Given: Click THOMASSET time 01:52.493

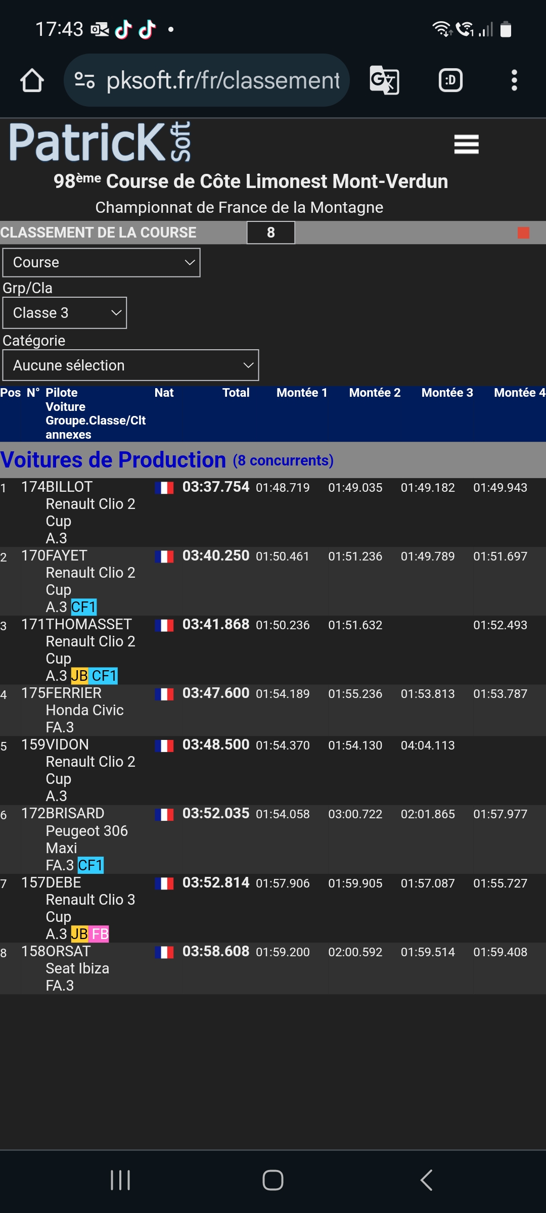Looking at the screenshot, I should pos(500,625).
